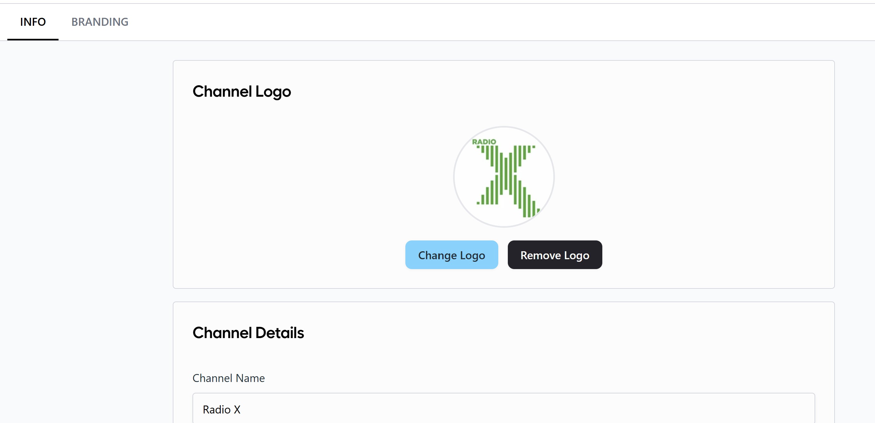Focus the Channel Name input field
This screenshot has width=875, height=423.
(x=503, y=409)
